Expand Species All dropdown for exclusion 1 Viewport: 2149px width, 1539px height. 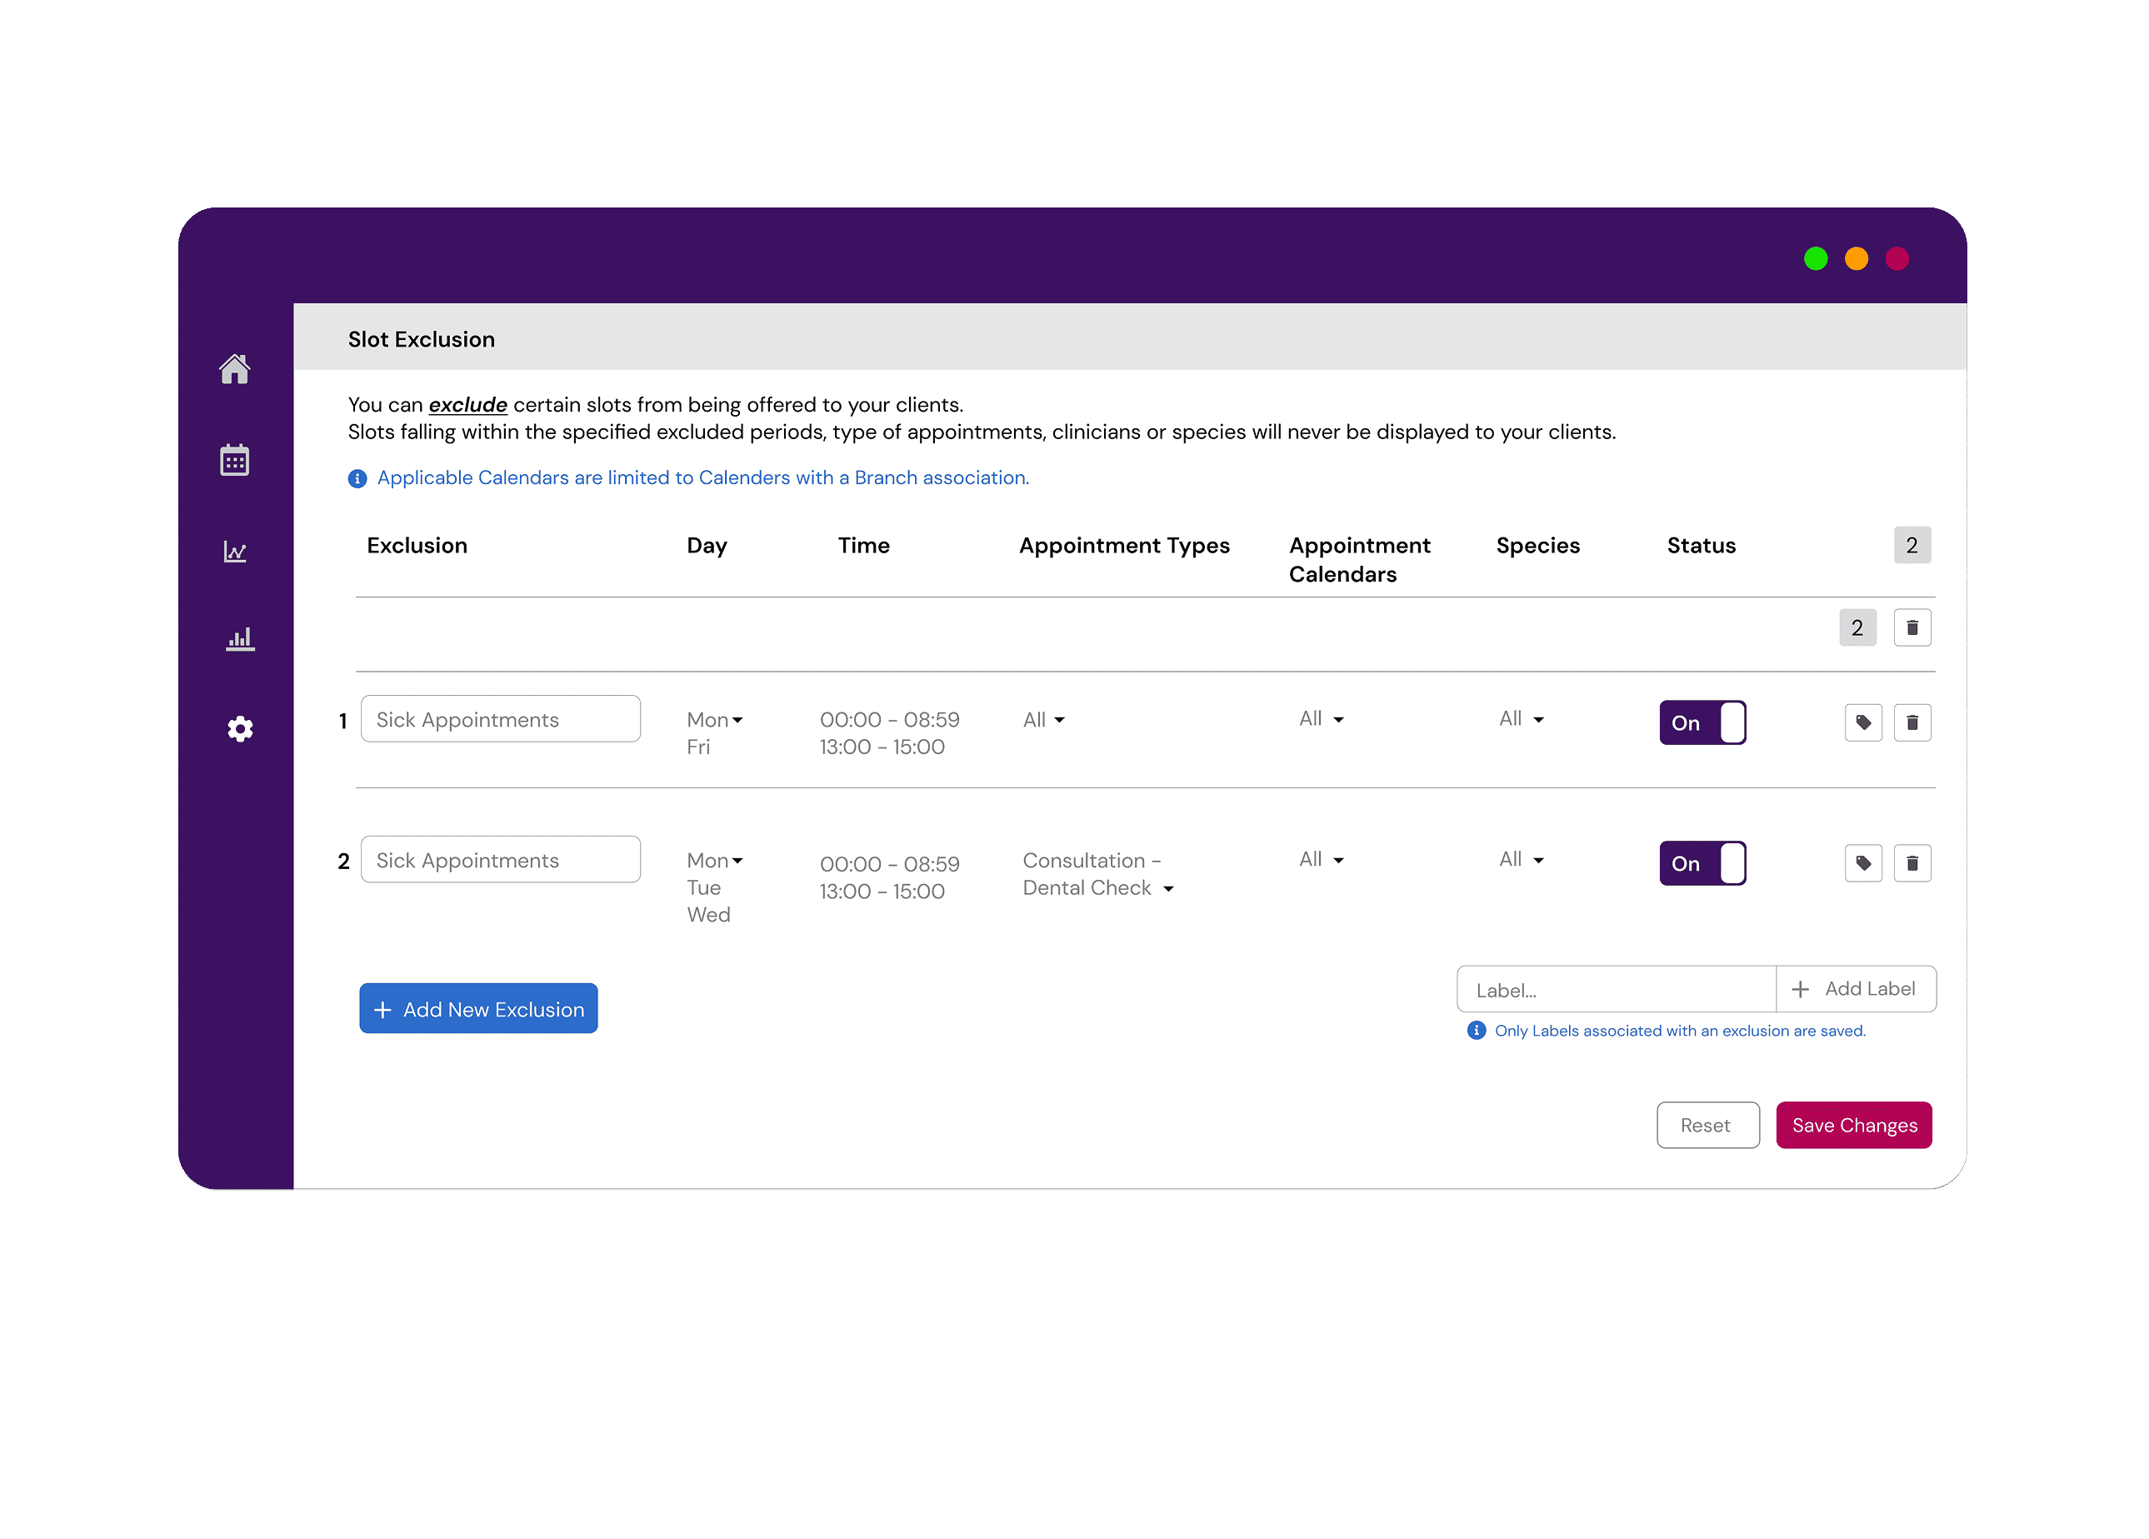pos(1522,719)
